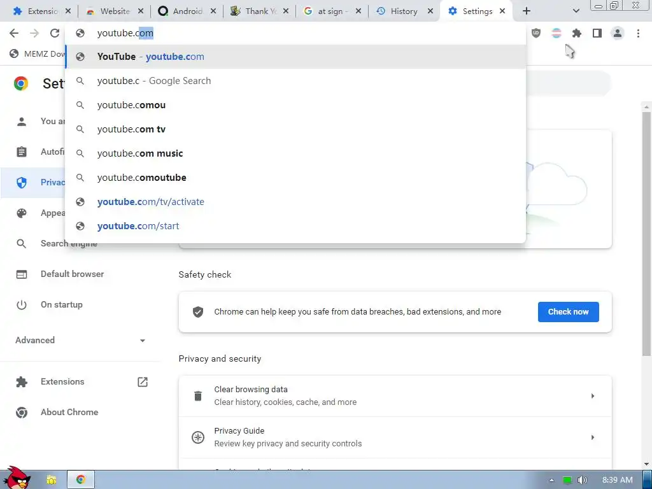Click the Clear browsing data arrow
652x489 pixels.
[593, 396]
